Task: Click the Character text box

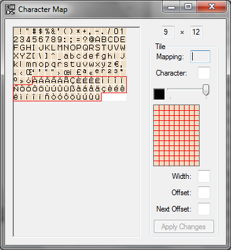Action: click(204, 73)
